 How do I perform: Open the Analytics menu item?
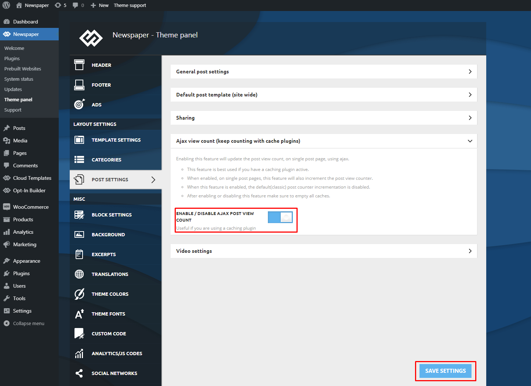29,232
